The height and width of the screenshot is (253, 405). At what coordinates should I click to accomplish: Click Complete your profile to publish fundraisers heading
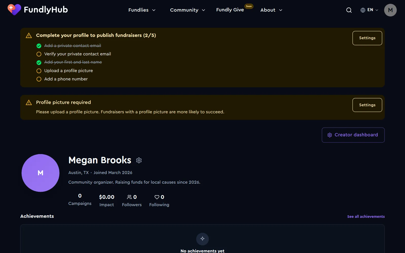click(x=96, y=35)
